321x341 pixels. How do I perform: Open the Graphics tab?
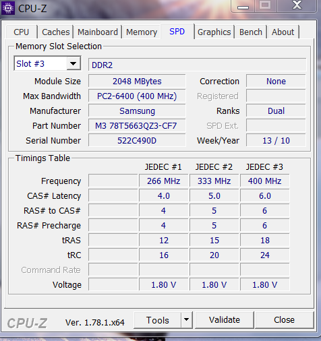point(214,32)
